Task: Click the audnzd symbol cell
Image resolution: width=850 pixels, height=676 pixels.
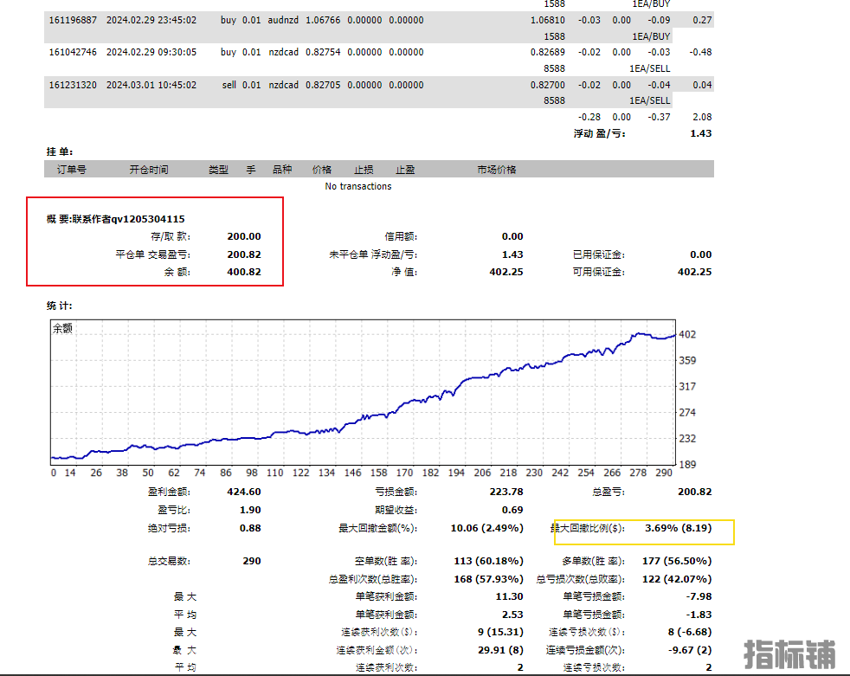Action: 283,20
